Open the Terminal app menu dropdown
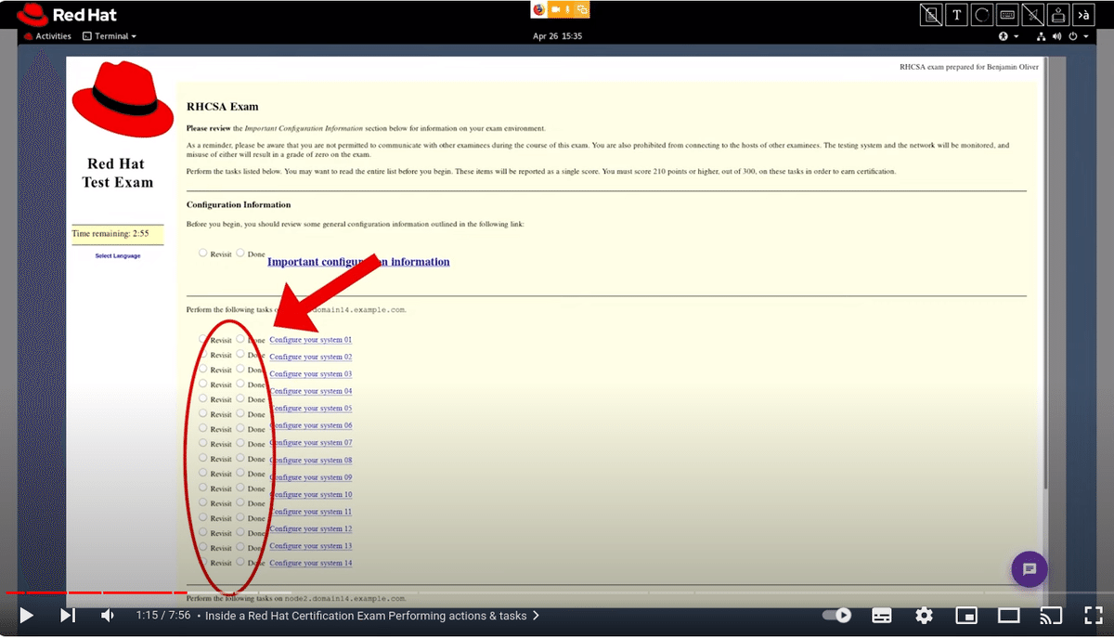The height and width of the screenshot is (638, 1114). pos(110,36)
